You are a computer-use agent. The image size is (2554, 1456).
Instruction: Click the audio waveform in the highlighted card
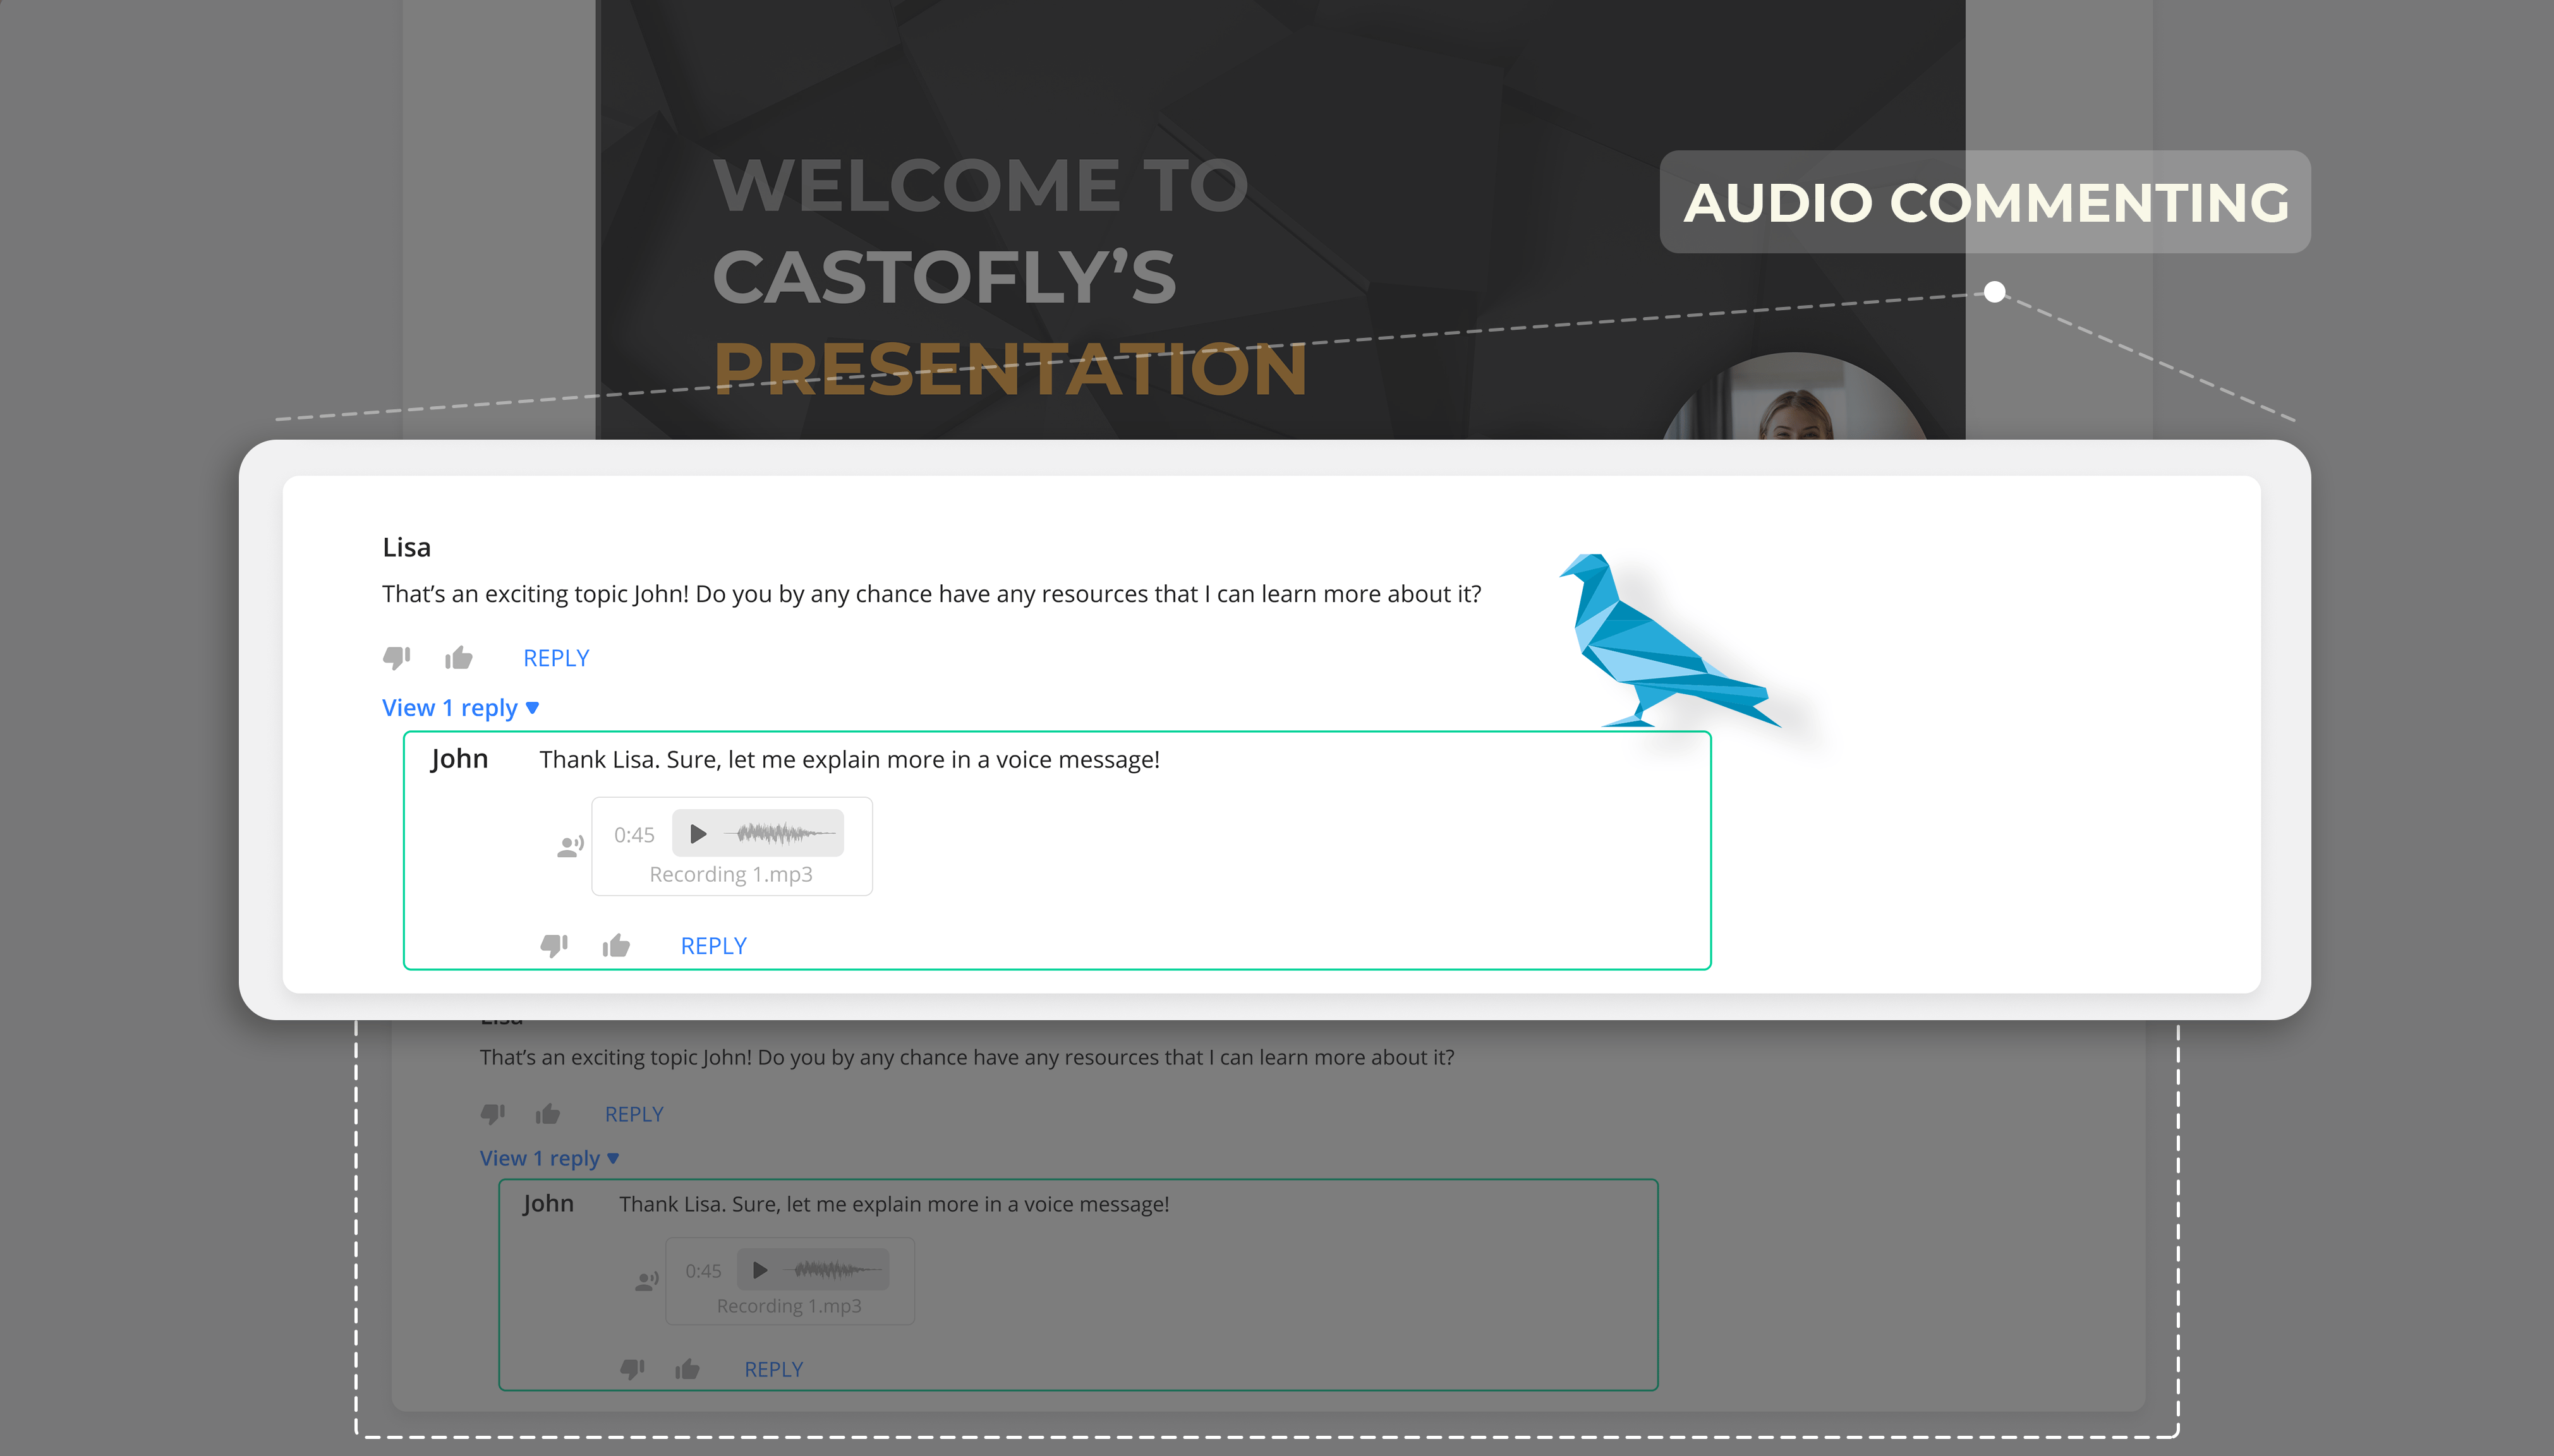[780, 833]
